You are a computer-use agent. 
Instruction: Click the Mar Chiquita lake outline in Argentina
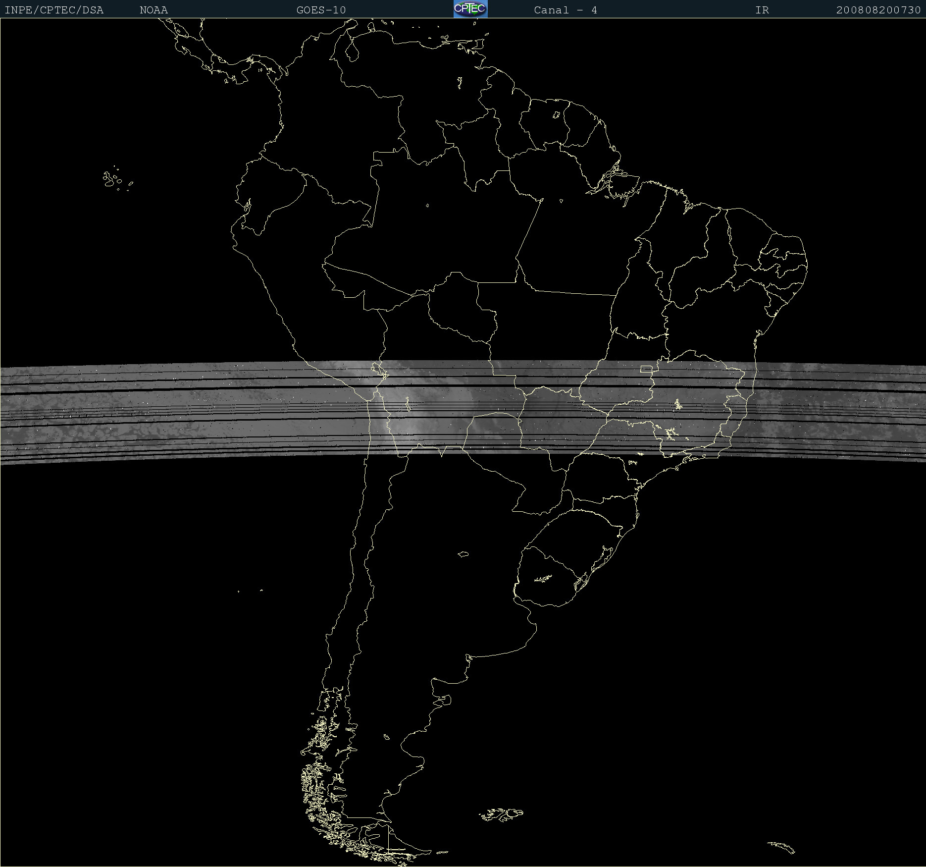tap(463, 554)
